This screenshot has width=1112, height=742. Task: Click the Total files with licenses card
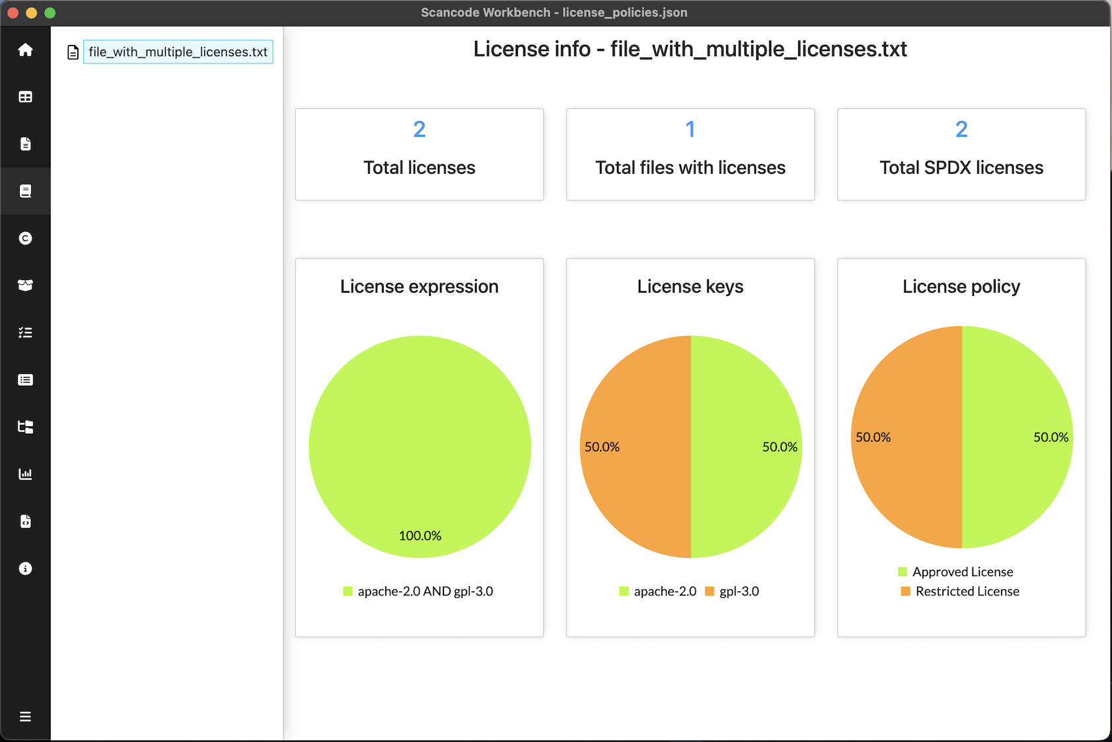tap(690, 155)
